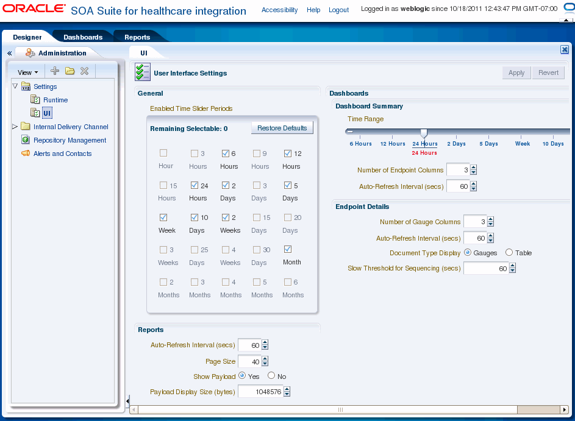Click the Runtime settings icon

(x=35, y=99)
